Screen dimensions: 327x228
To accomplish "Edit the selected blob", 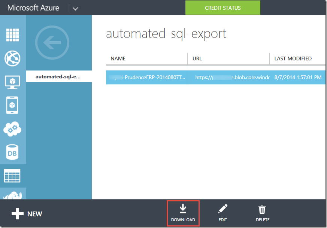I will click(x=223, y=213).
